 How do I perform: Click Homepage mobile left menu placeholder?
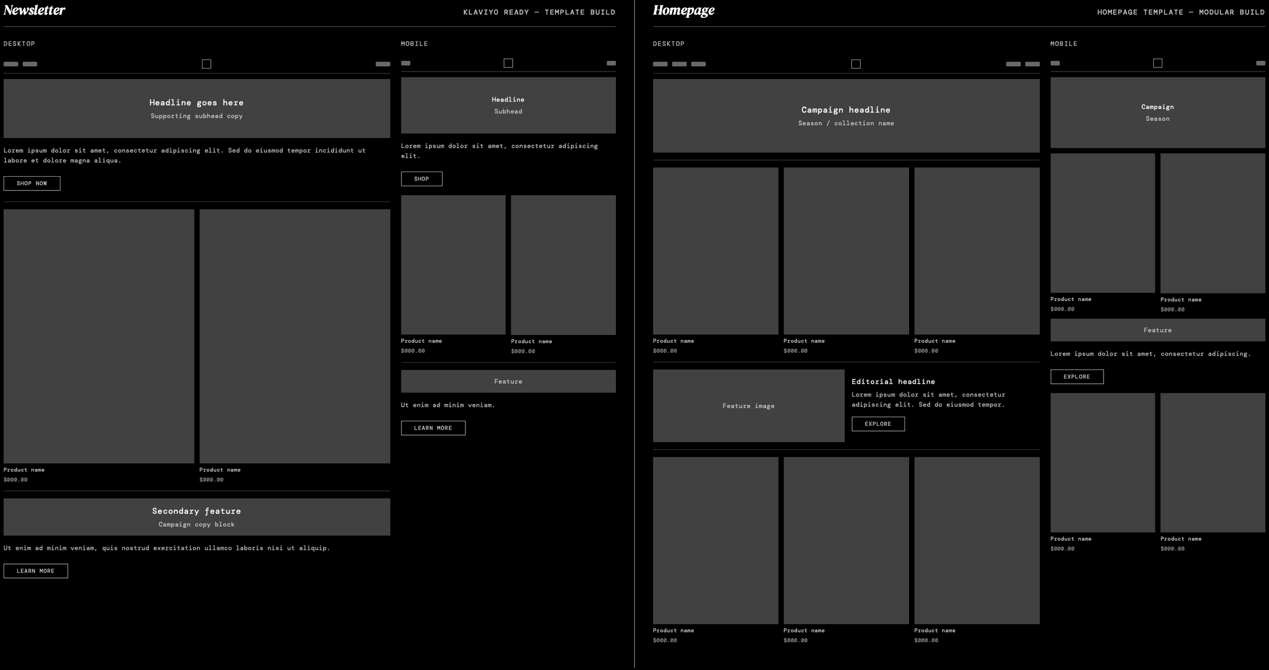tap(1055, 63)
